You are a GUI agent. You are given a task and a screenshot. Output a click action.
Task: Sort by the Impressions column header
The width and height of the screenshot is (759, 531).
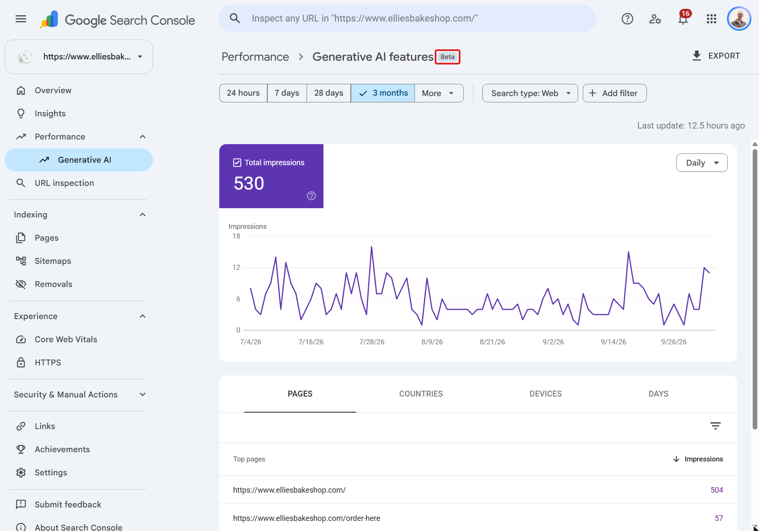tap(698, 459)
